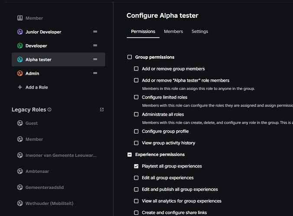Uncheck Playtest all group experiences
Viewport: 293px width, 216px height.
[136, 166]
